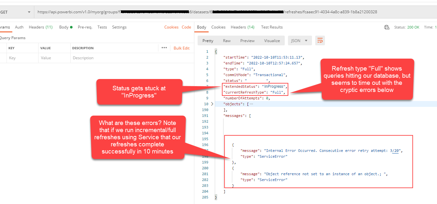
Task: Click the KEY column header
Action: [12, 48]
